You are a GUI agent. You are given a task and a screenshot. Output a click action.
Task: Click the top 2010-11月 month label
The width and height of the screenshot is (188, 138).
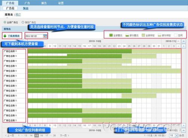[x=171, y=41]
